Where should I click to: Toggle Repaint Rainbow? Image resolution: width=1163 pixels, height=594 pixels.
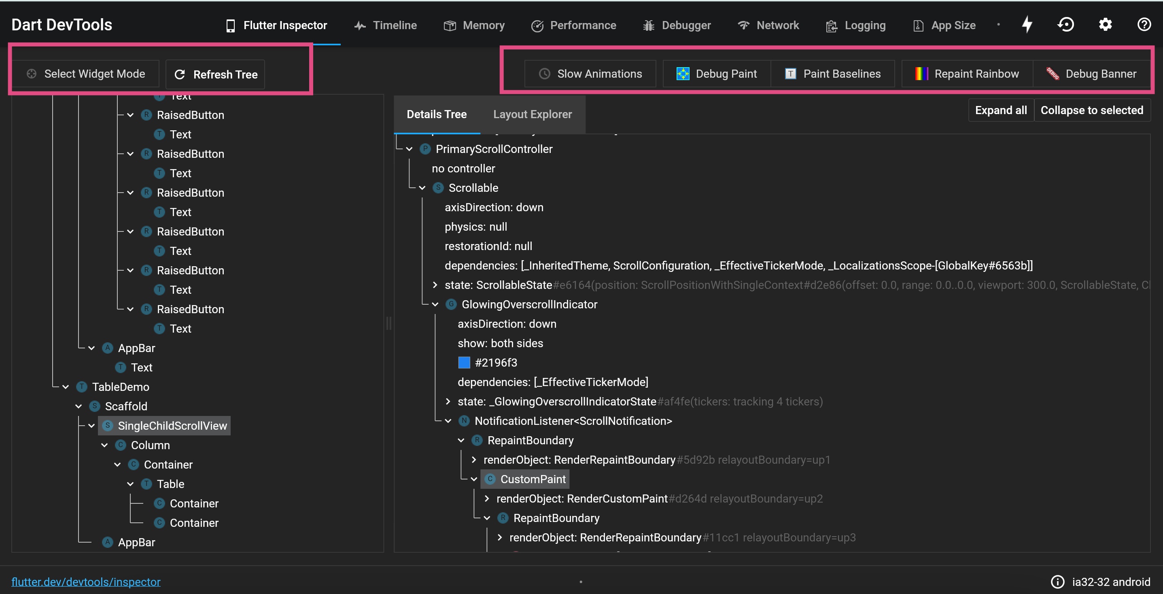click(x=967, y=74)
